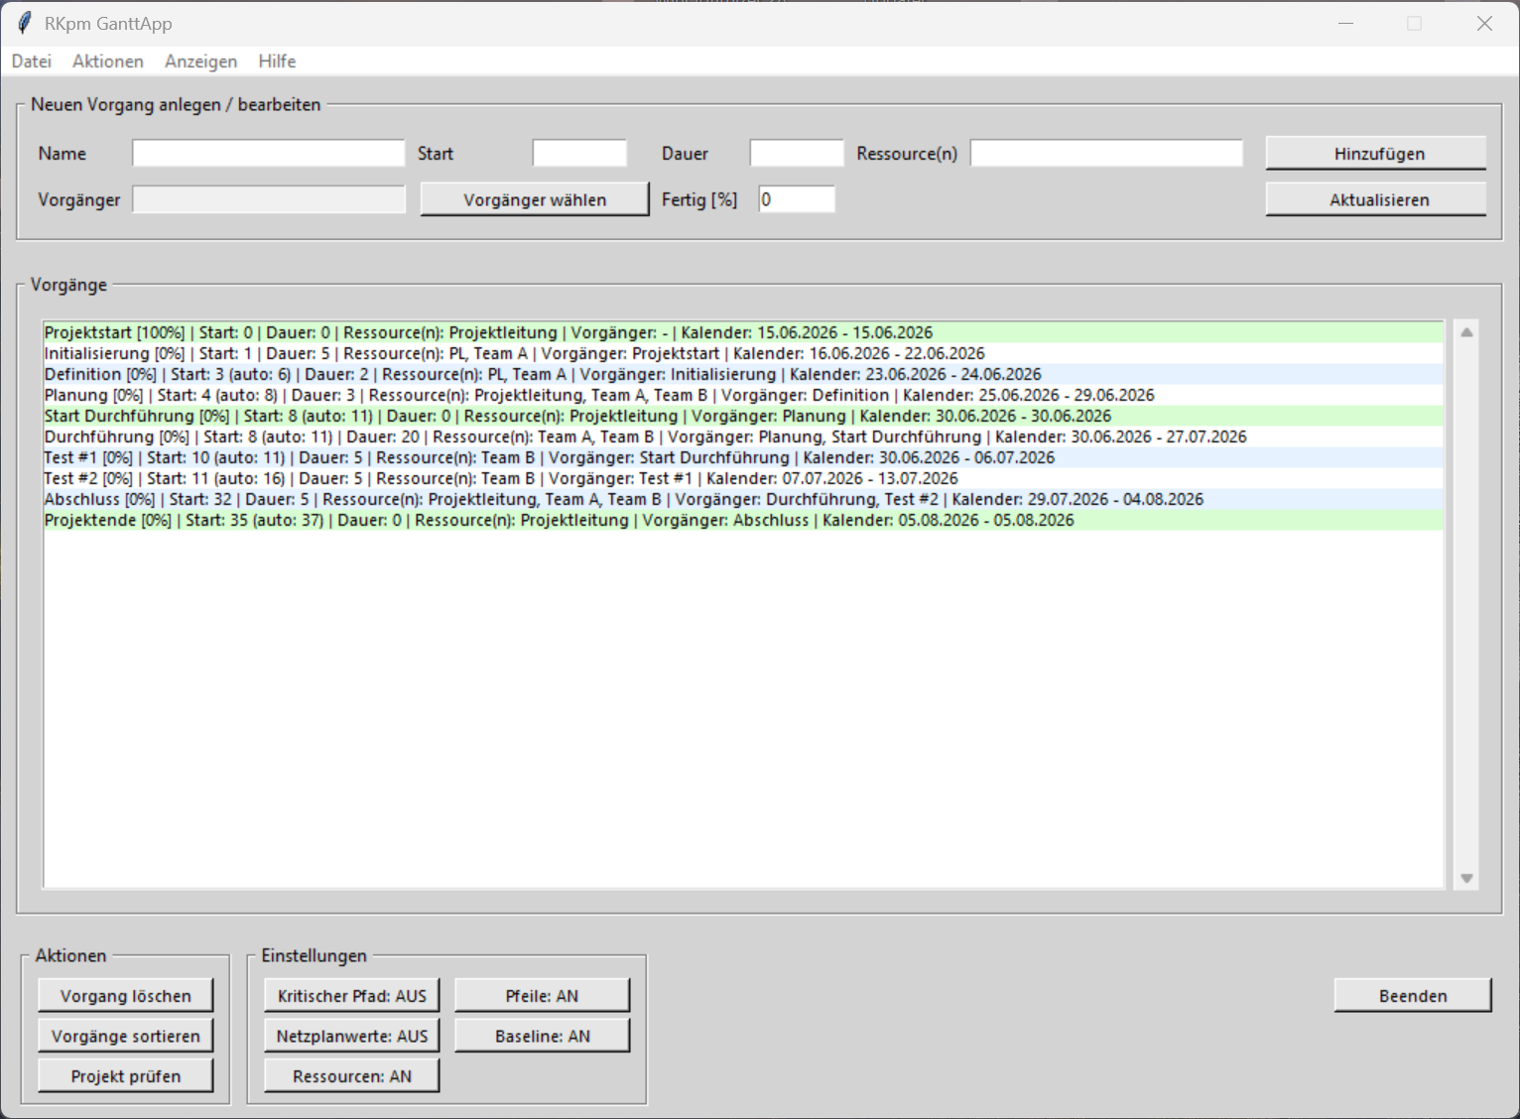Click the Beenden button
This screenshot has width=1520, height=1119.
tap(1413, 996)
